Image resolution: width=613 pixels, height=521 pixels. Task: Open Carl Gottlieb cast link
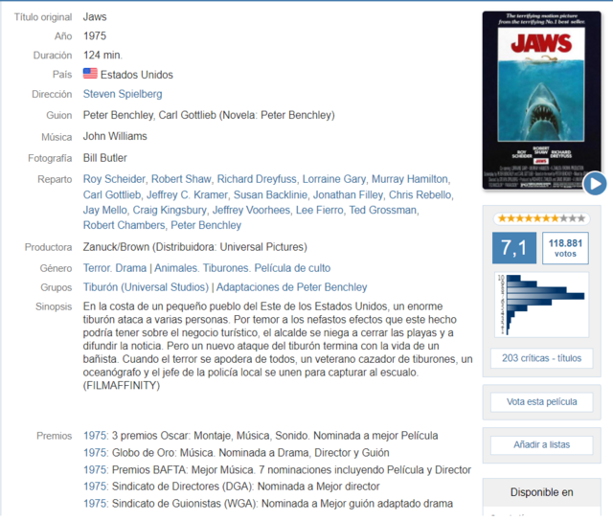point(112,194)
